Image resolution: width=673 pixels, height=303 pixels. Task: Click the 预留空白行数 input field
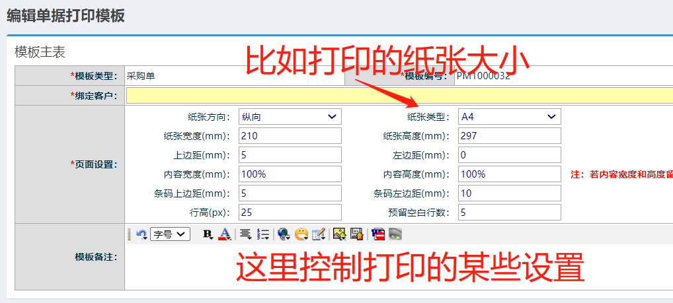[510, 212]
